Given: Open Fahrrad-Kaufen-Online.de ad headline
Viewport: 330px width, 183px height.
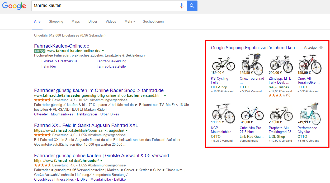Looking at the screenshot, I should click(x=62, y=46).
